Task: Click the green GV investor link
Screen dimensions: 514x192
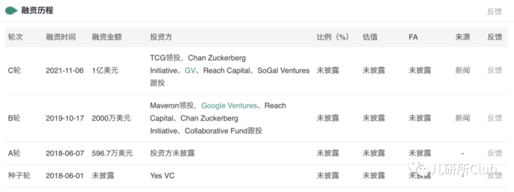Action: [190, 70]
